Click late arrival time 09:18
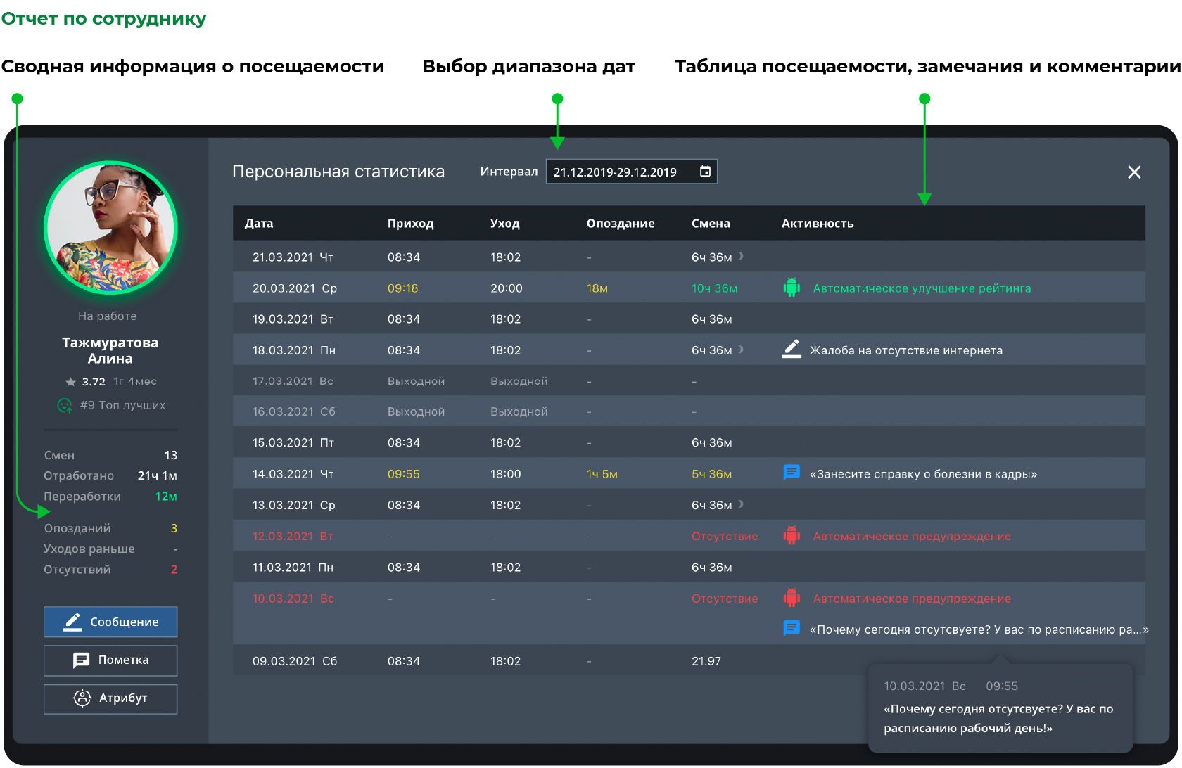Image resolution: width=1182 pixels, height=768 pixels. (x=402, y=288)
